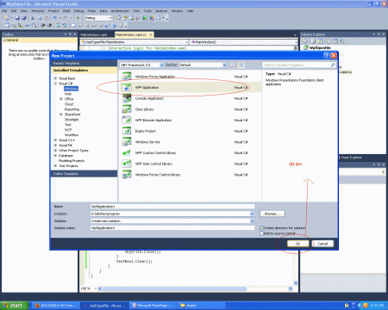Click Start Debugging green arrow in toolbar
The width and height of the screenshot is (388, 310).
coord(78,18)
